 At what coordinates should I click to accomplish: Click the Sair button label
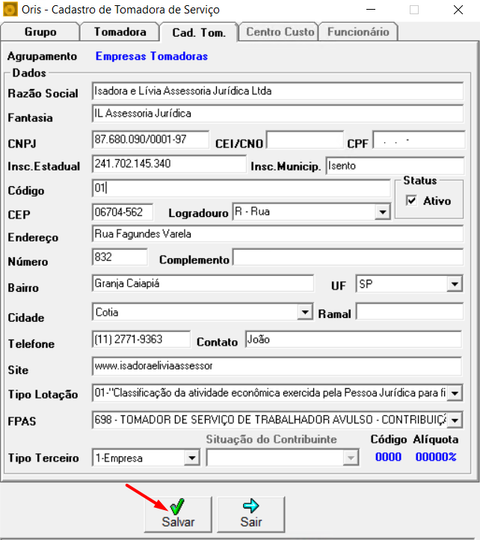(x=251, y=522)
